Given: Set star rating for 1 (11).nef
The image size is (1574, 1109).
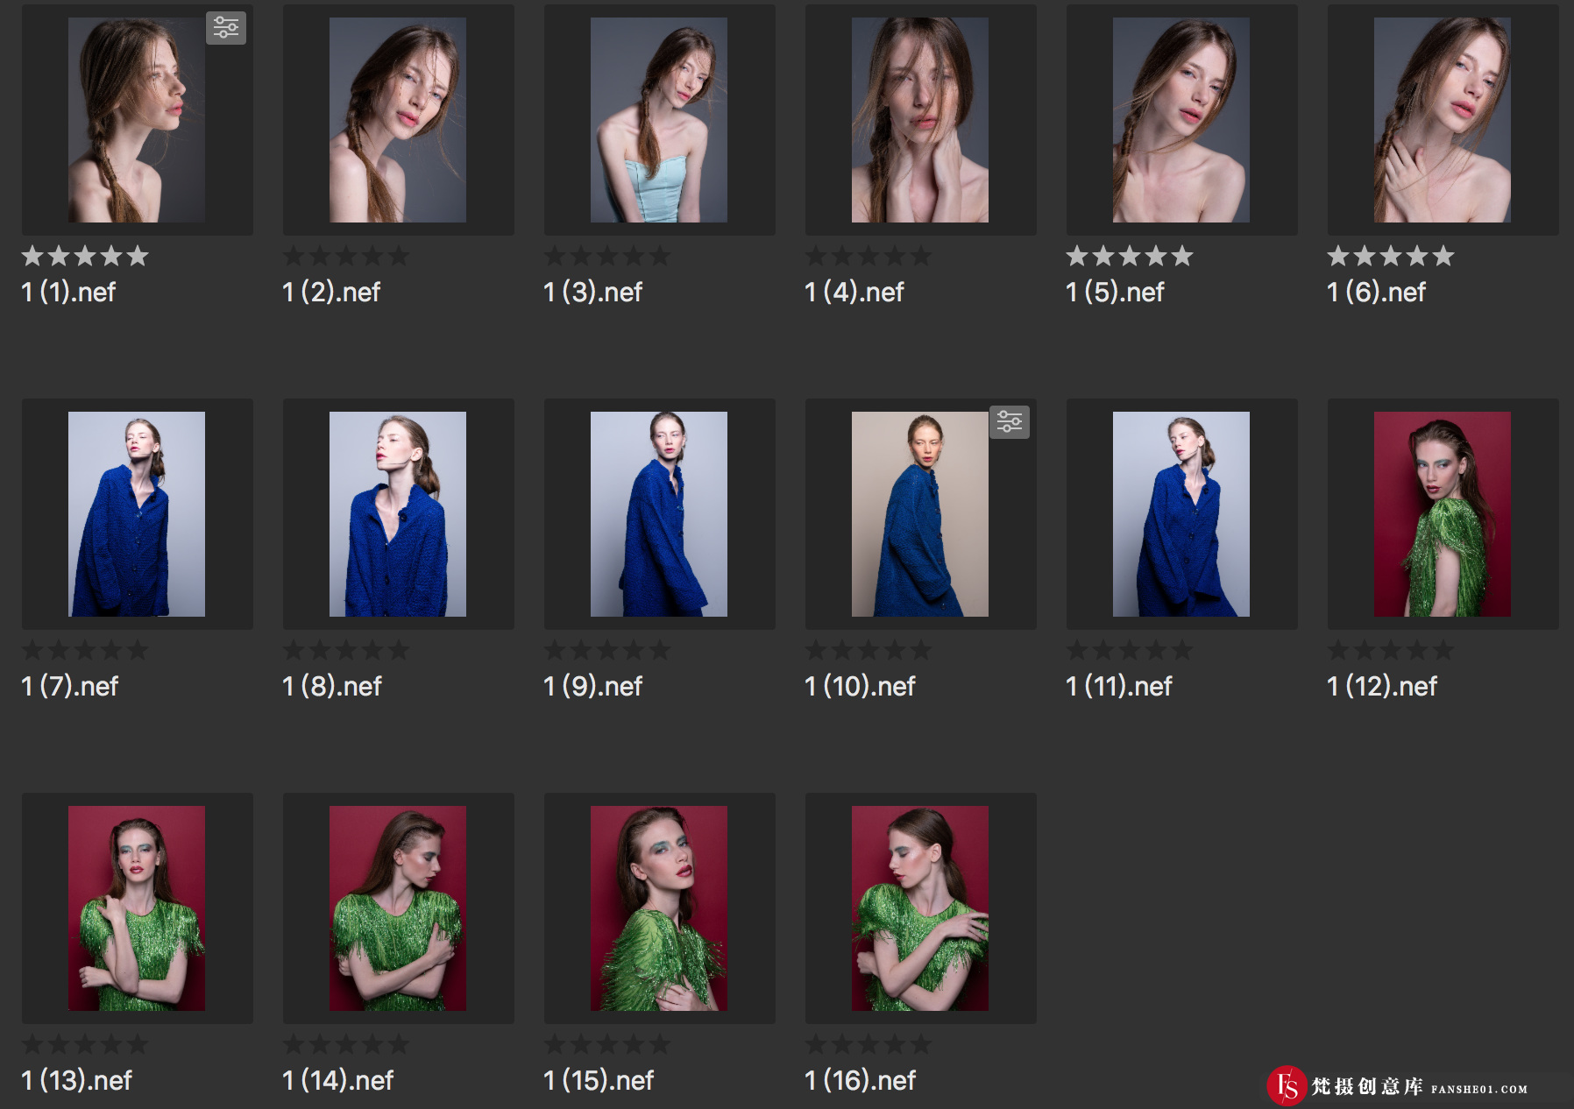Looking at the screenshot, I should (1130, 650).
